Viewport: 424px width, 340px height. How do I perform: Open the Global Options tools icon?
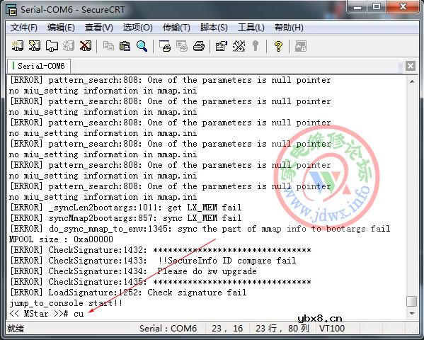pyautogui.click(x=239, y=46)
